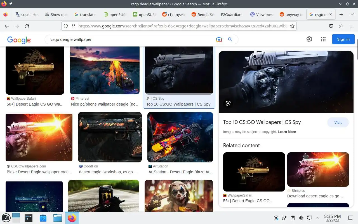This screenshot has height=224, width=358.
Task: Open related Bhmpics firing deagle image
Action: 318,169
